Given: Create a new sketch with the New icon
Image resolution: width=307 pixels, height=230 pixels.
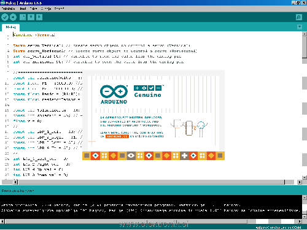Looking at the screenshot, I should pyautogui.click(x=23, y=17).
